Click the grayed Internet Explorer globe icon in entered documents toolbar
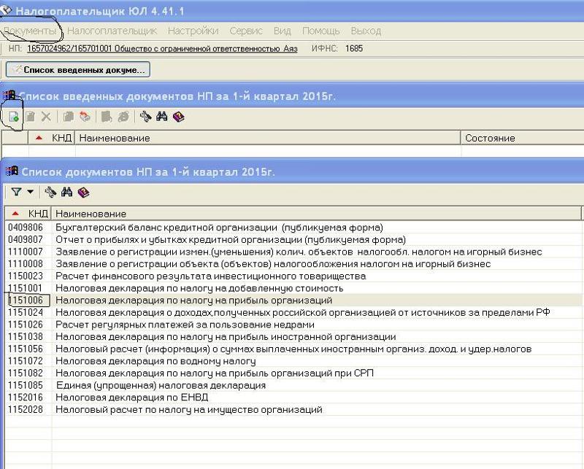This screenshot has width=584, height=469. [123, 117]
